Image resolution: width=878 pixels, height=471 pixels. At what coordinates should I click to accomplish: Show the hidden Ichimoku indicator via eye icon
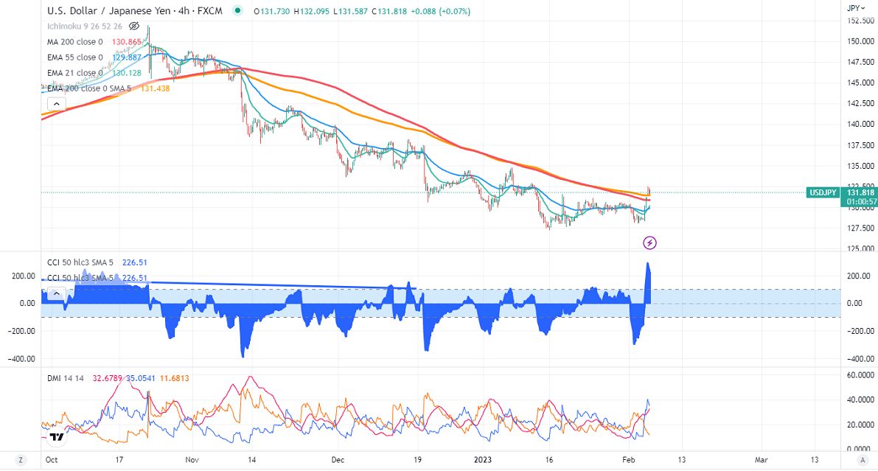click(x=134, y=25)
